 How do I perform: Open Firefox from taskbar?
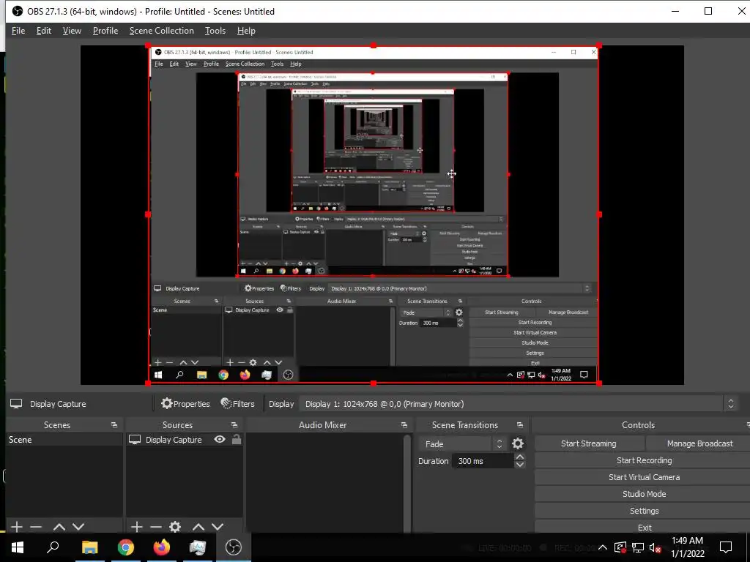[x=162, y=547]
